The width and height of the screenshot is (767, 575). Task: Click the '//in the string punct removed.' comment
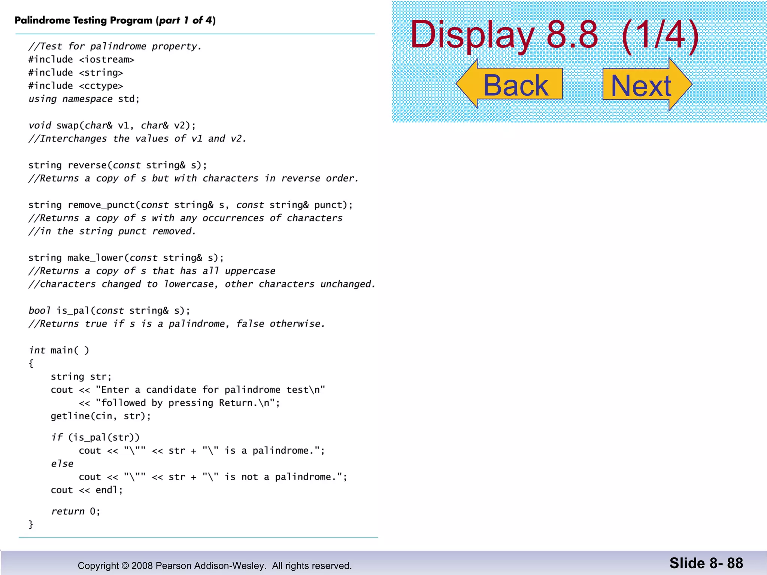112,231
